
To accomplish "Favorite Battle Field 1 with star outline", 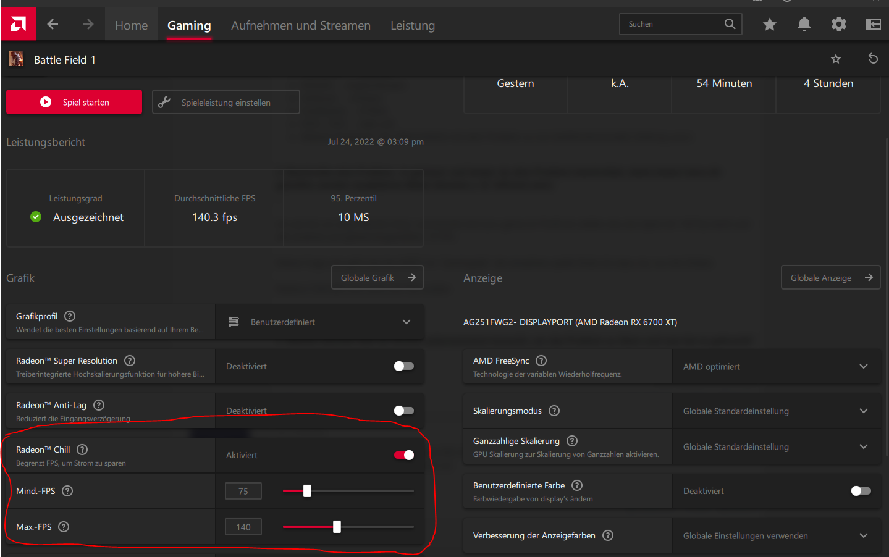I will click(836, 59).
